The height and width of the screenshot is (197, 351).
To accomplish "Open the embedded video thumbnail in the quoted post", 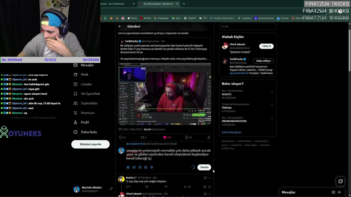I will click(x=165, y=94).
